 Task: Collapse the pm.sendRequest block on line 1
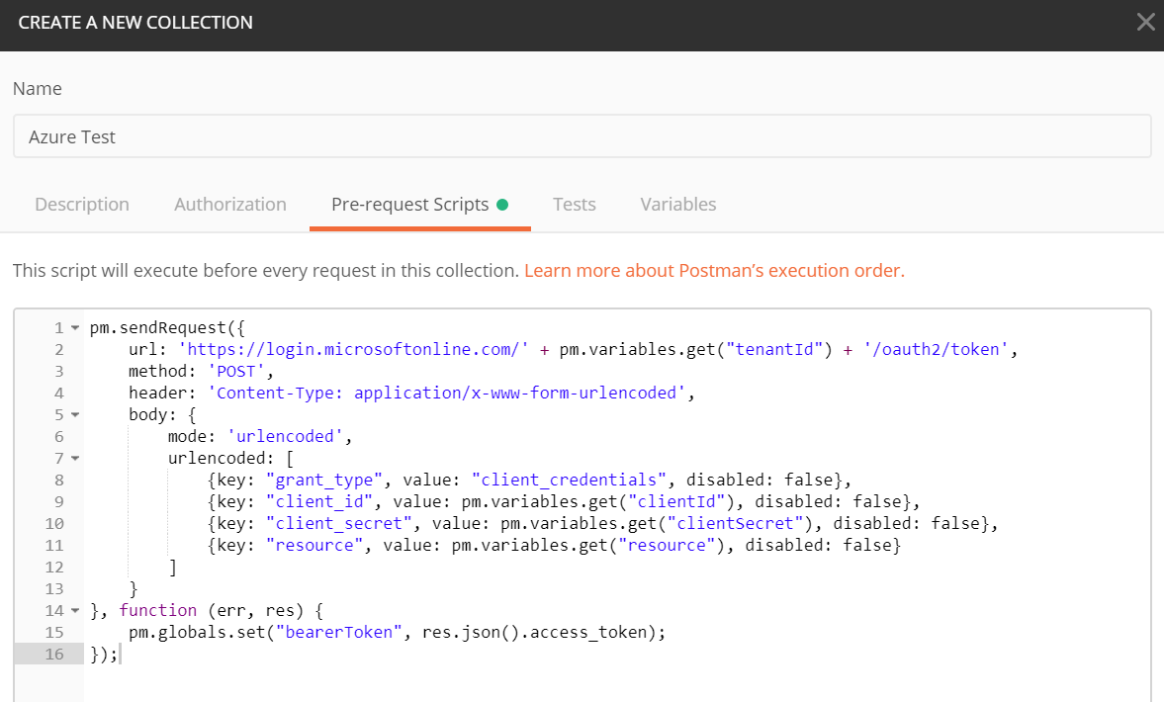tap(74, 328)
